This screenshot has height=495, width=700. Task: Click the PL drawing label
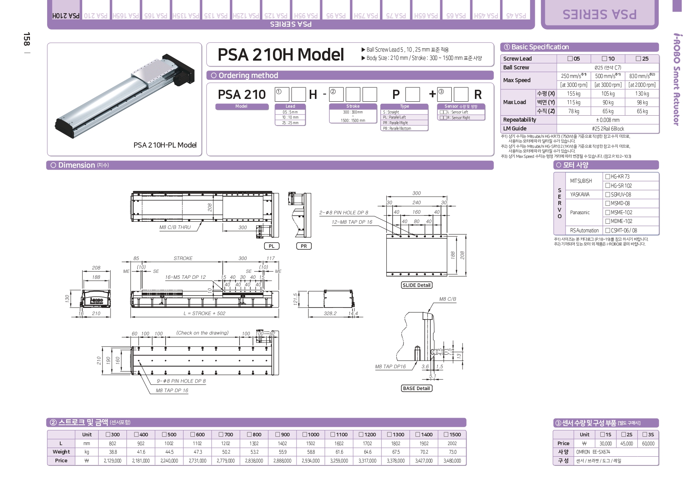click(272, 246)
